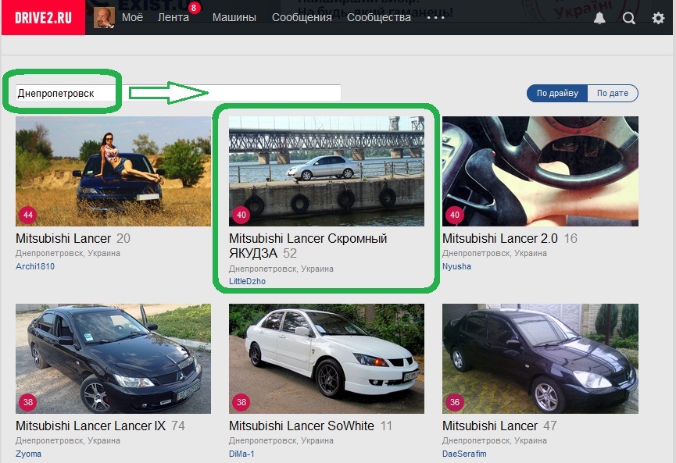676x463 pixels.
Task: Open the Машины menu item
Action: click(x=234, y=18)
